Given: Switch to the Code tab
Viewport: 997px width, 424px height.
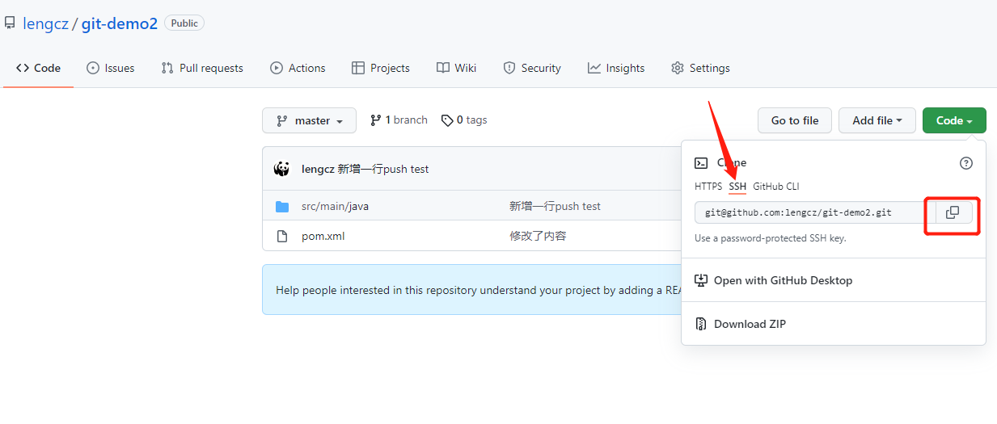Looking at the screenshot, I should (38, 68).
